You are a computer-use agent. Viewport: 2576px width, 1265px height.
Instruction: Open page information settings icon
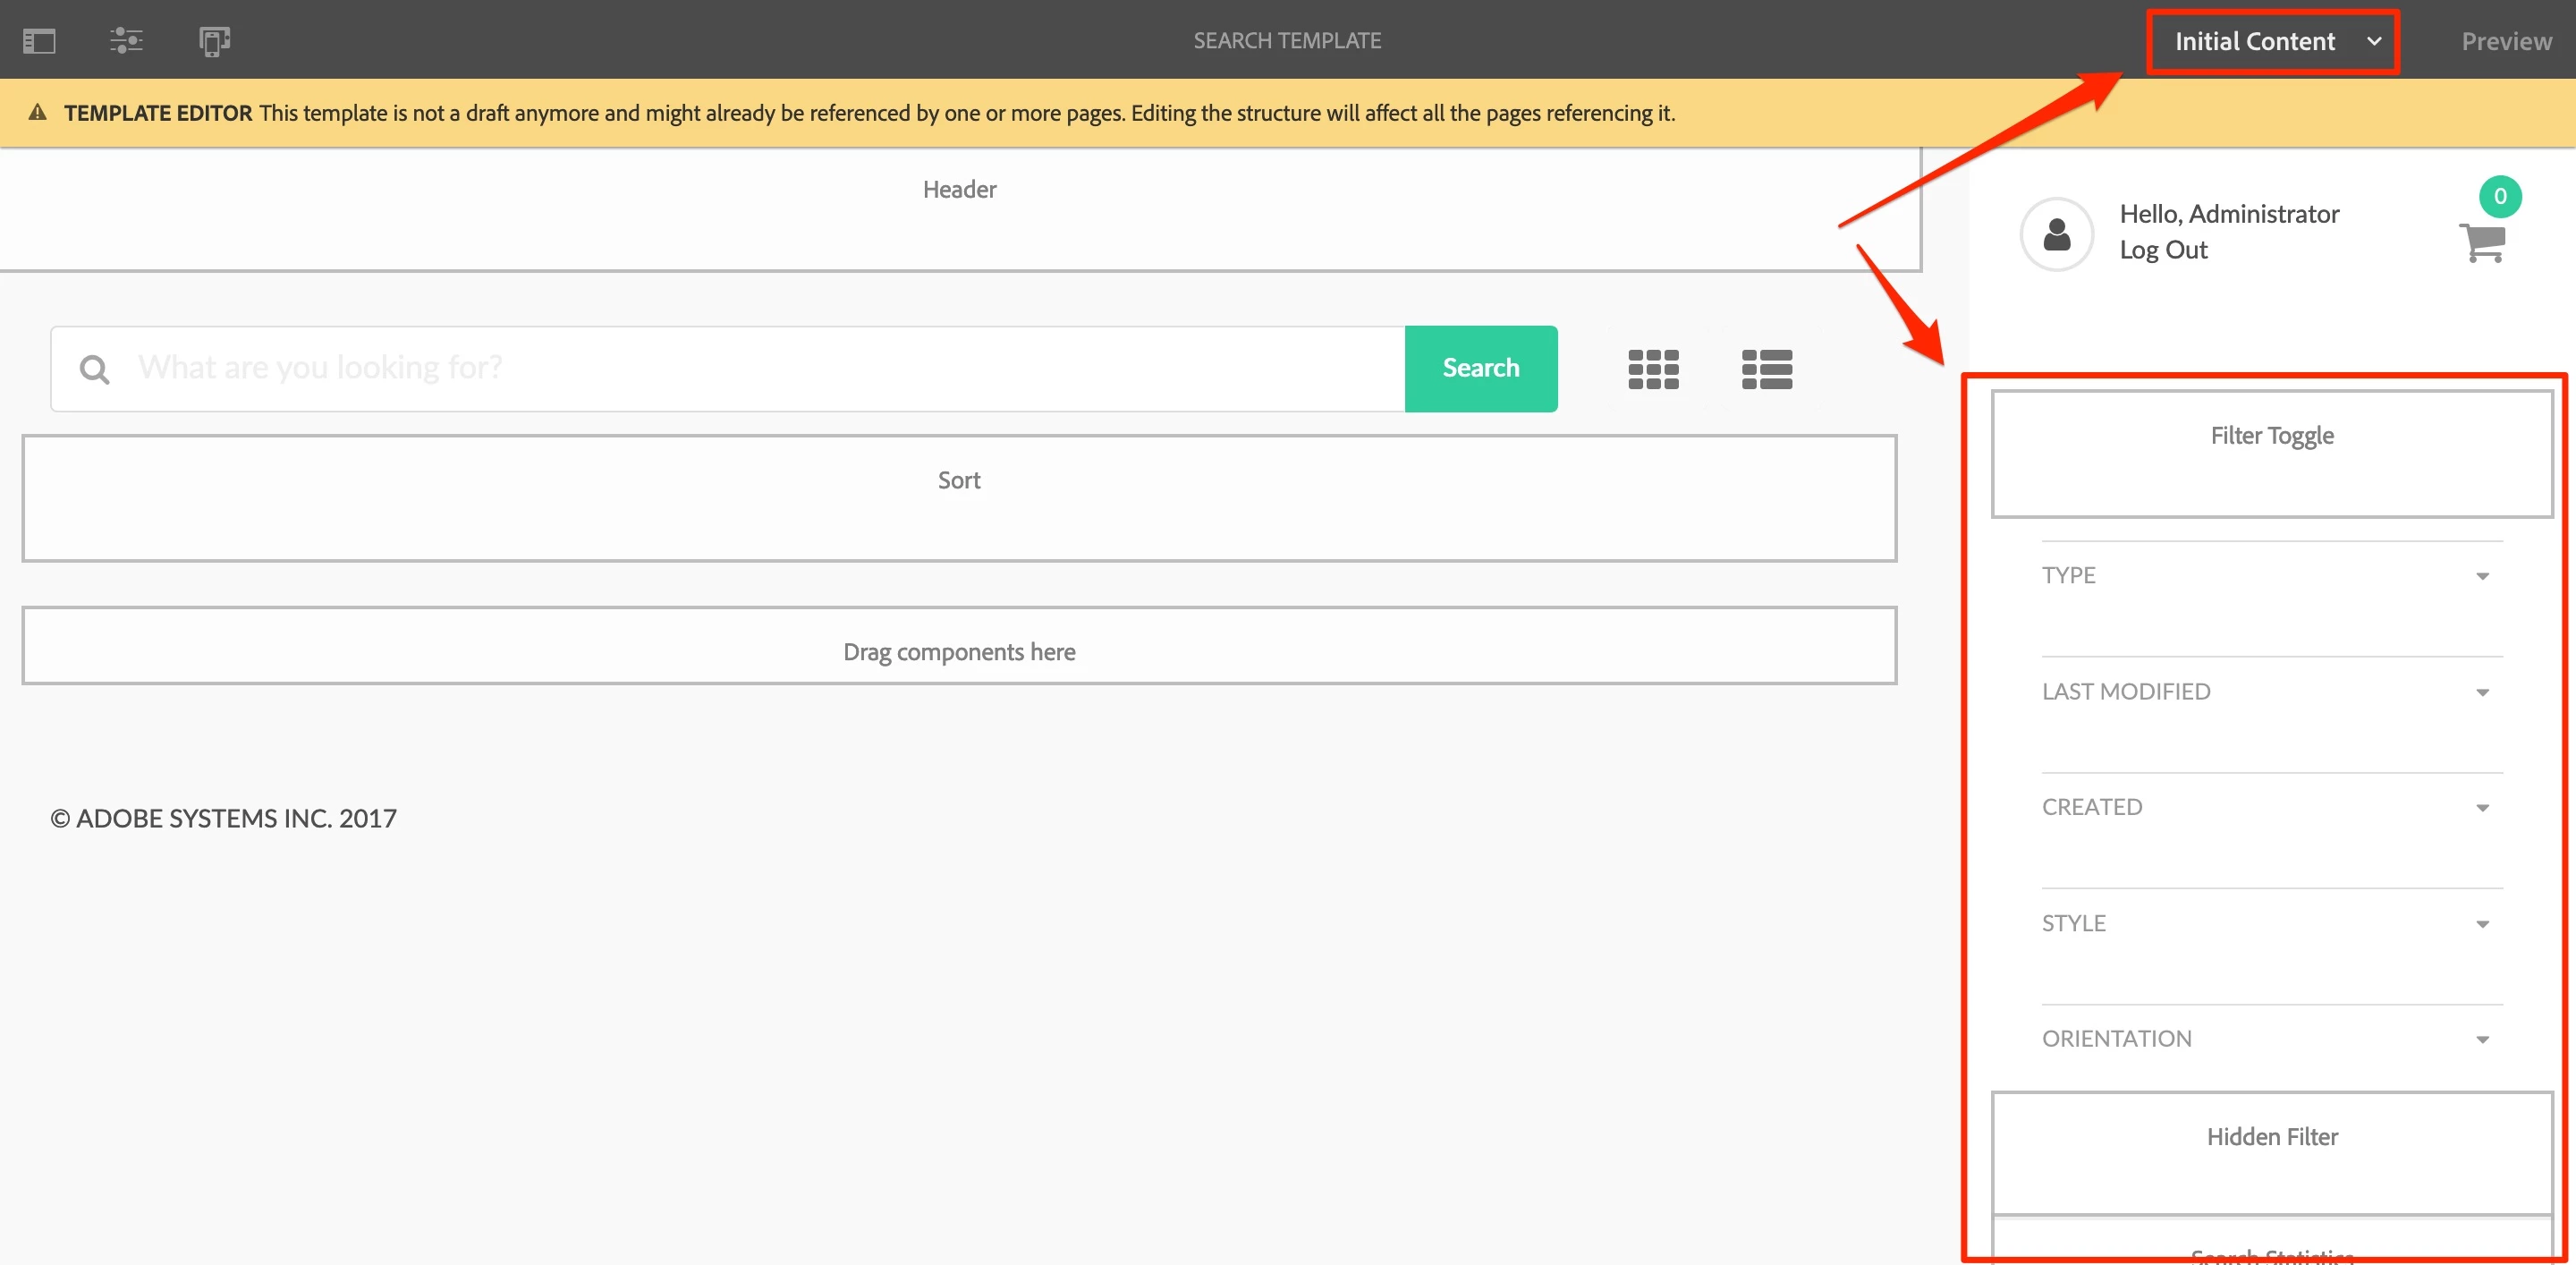coord(126,41)
